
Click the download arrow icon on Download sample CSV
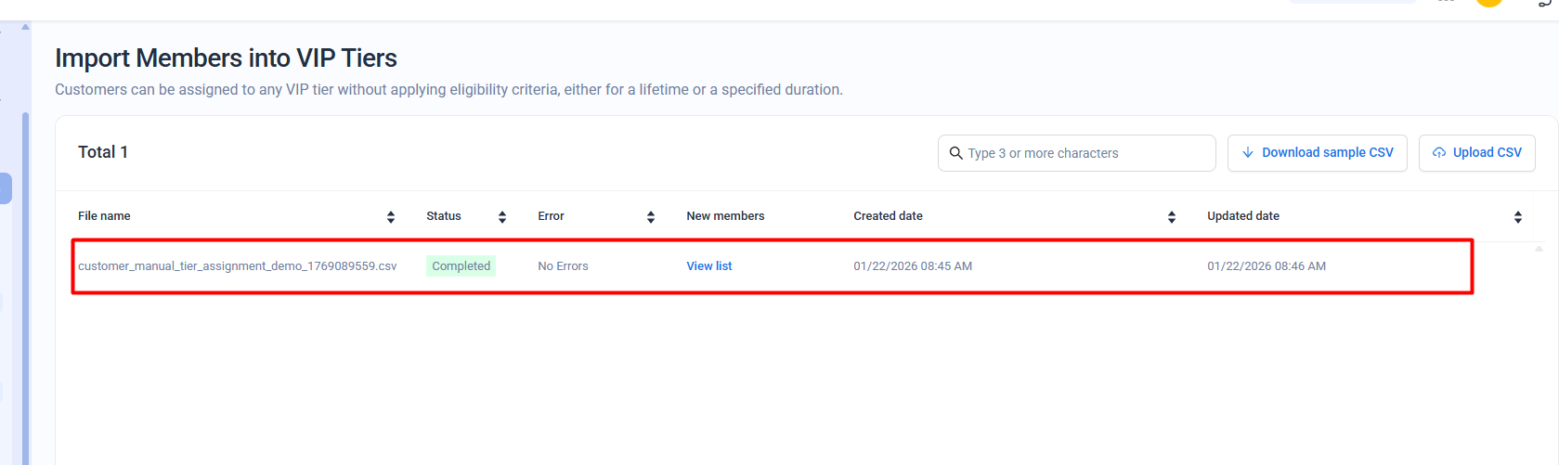(x=1248, y=153)
